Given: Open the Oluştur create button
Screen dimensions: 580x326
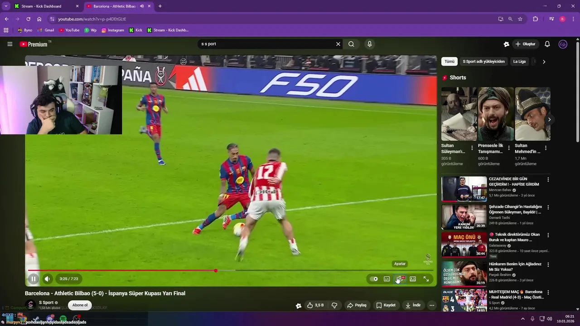Looking at the screenshot, I should click(526, 44).
